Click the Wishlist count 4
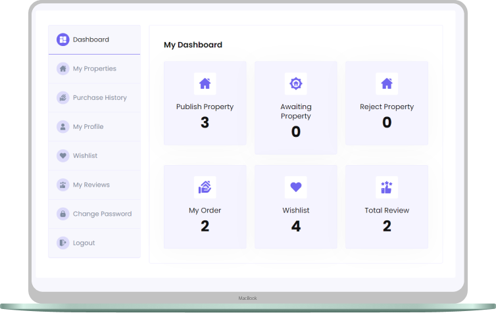Viewport: 496px width, 313px height. coord(296,226)
